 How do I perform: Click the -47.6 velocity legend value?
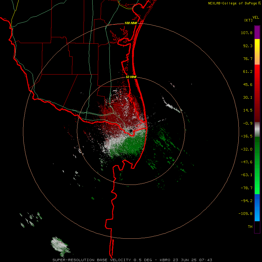click(x=247, y=162)
